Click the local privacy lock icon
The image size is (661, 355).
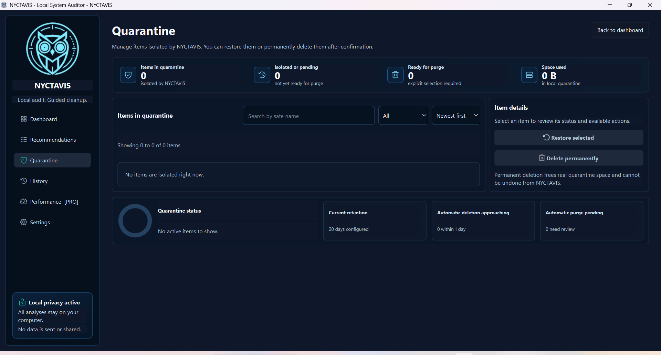coord(22,302)
